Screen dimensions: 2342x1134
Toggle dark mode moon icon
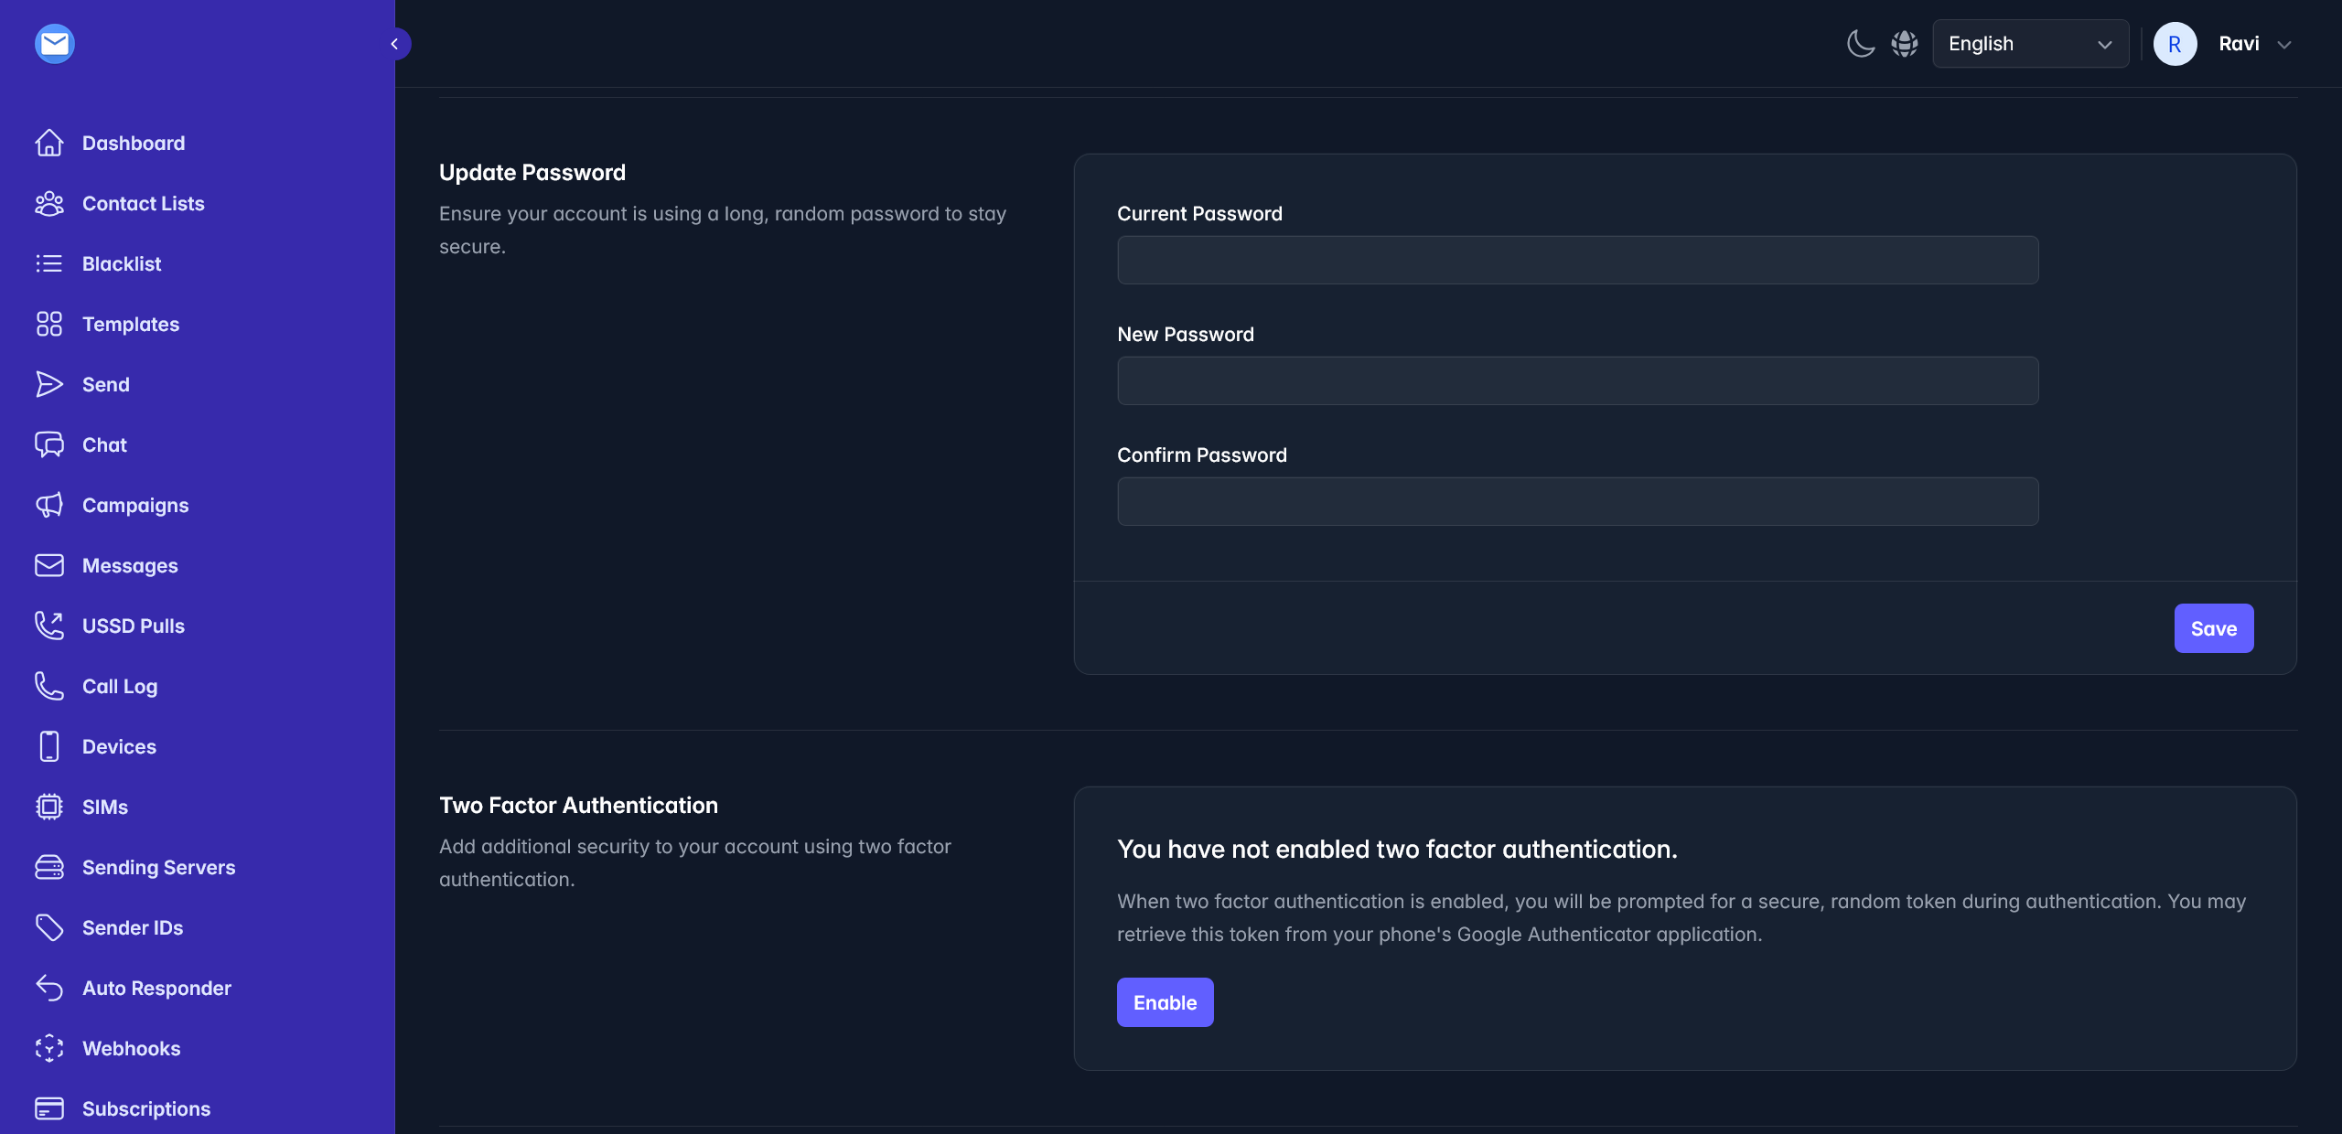coord(1860,44)
